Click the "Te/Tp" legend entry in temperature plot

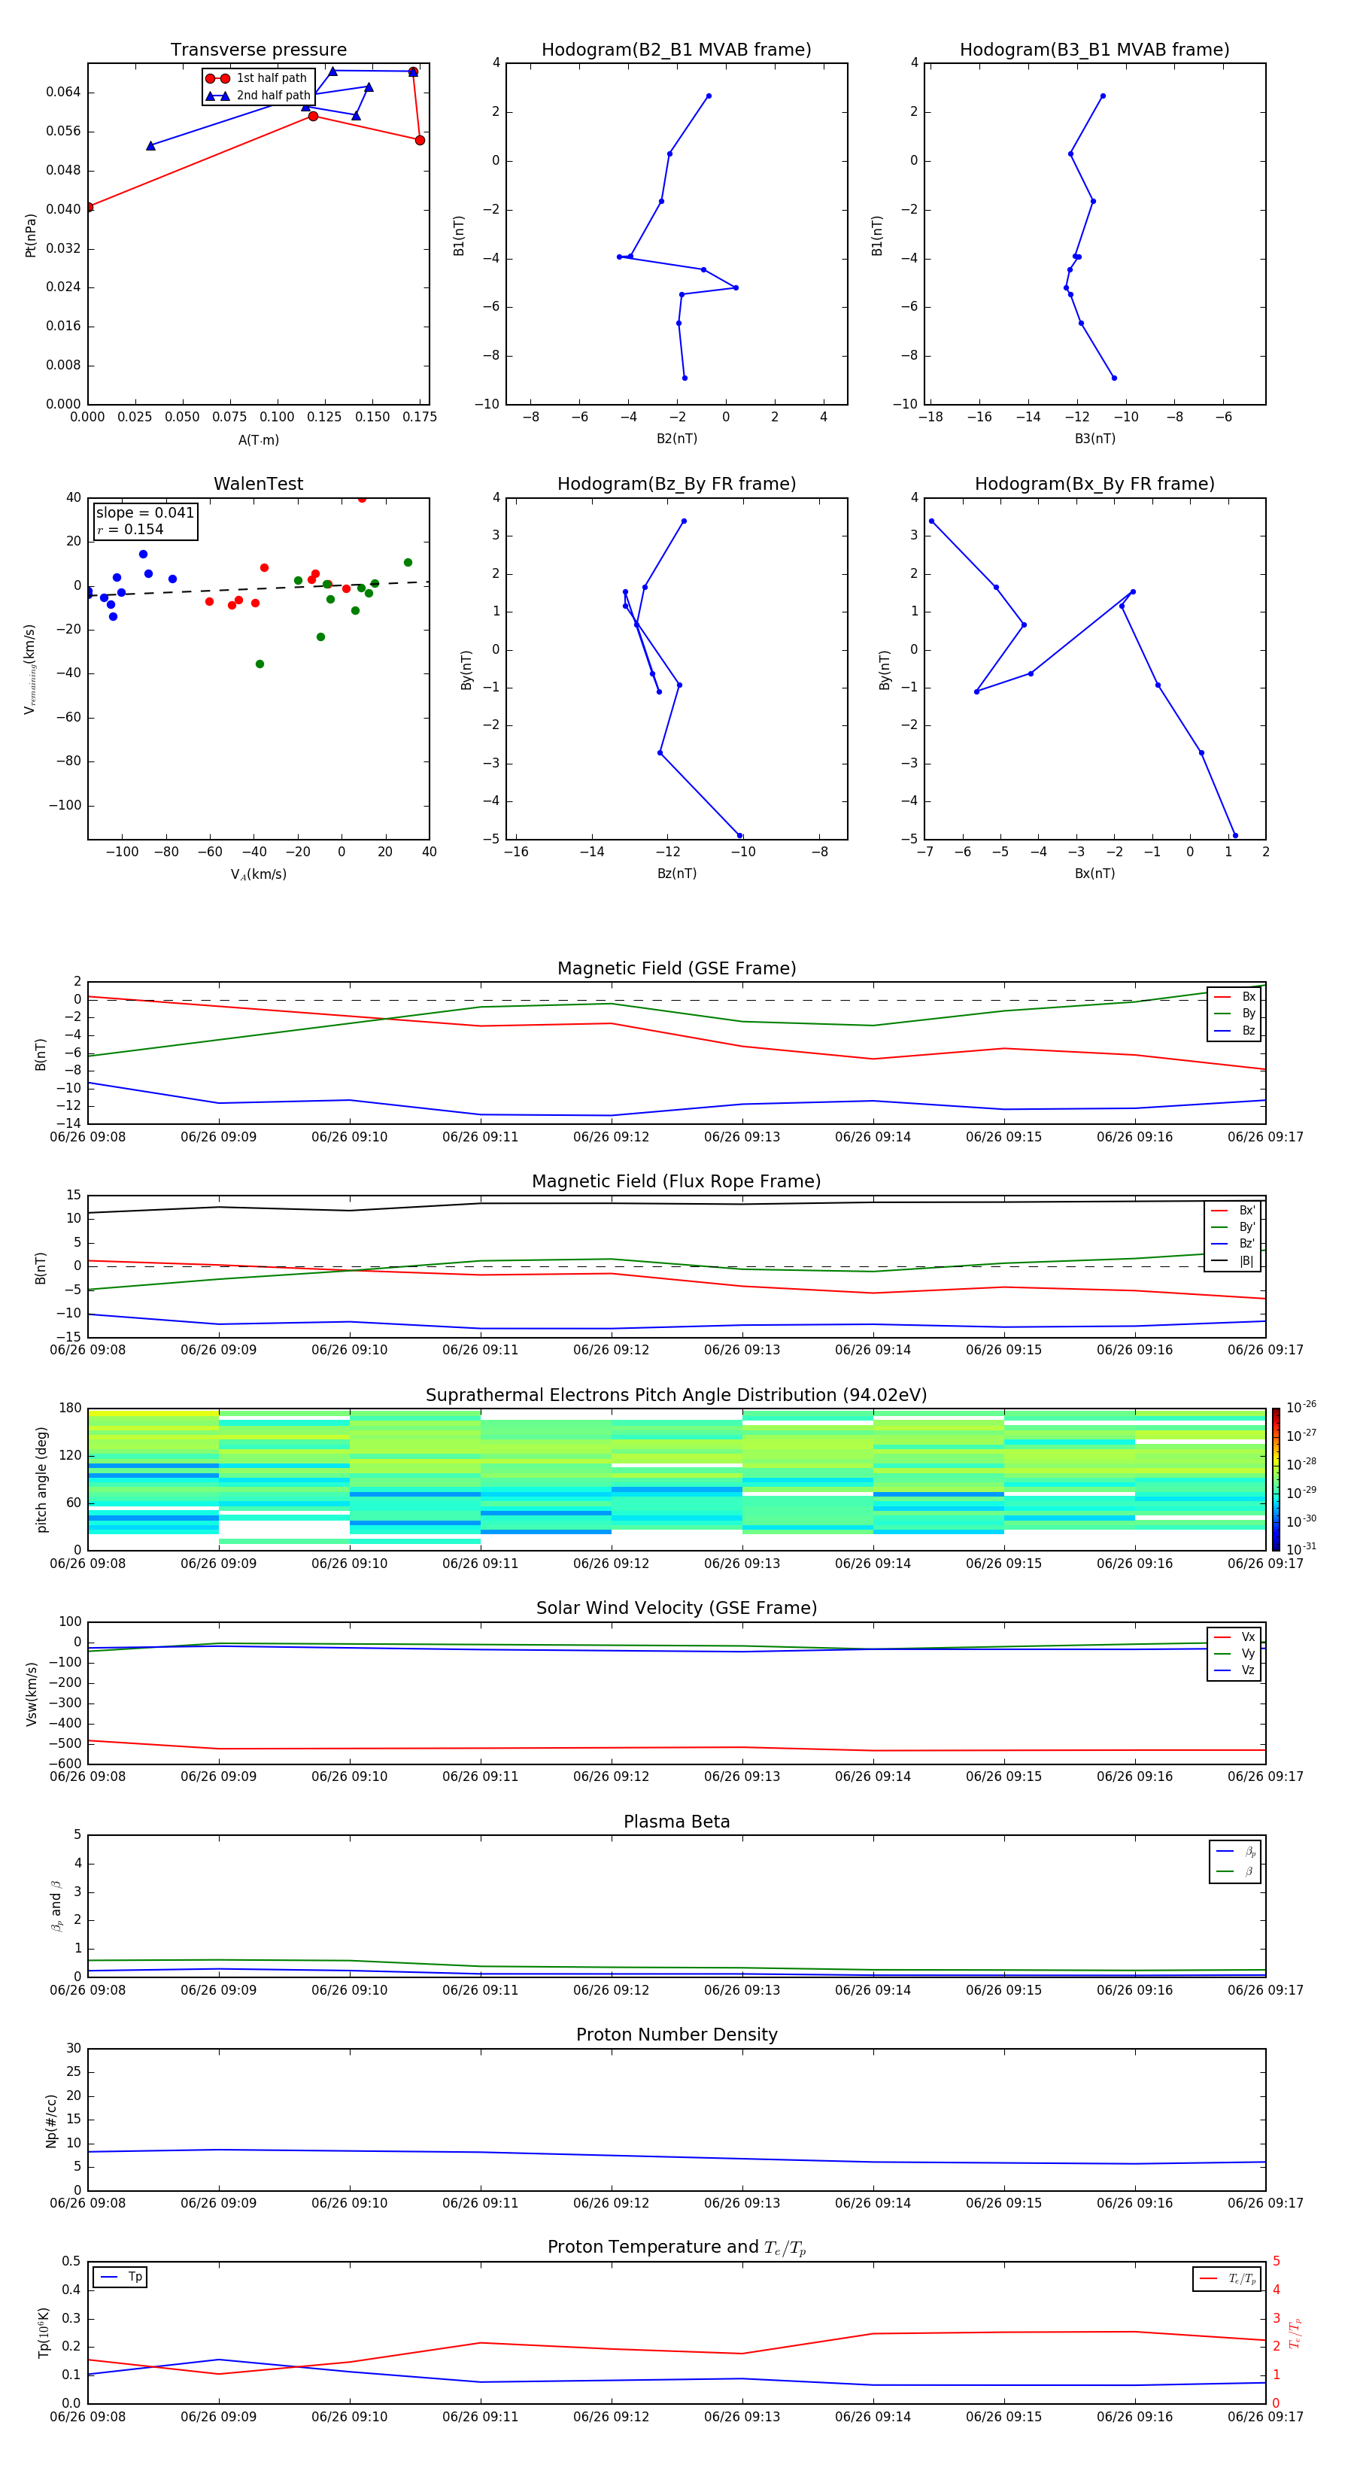(1242, 2278)
